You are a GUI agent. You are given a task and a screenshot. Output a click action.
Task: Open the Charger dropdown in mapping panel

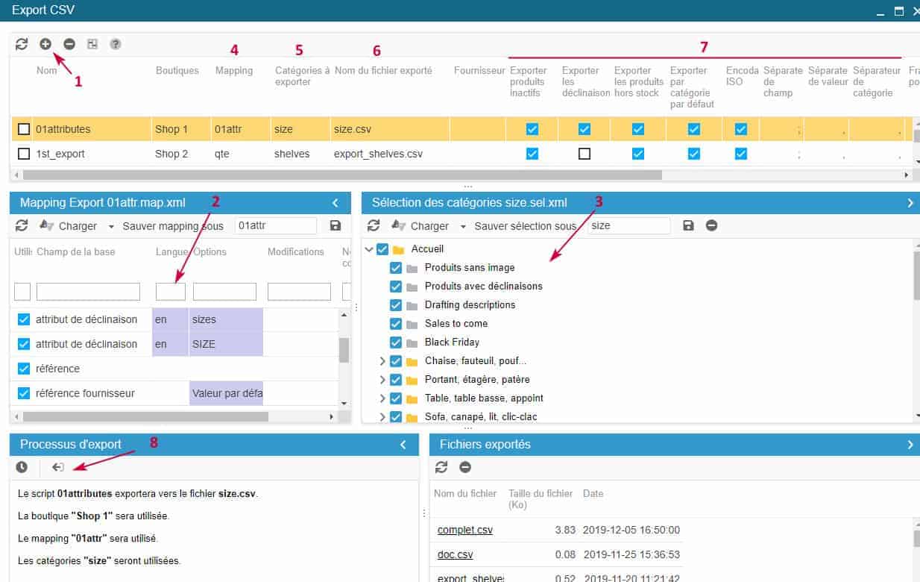coord(111,226)
